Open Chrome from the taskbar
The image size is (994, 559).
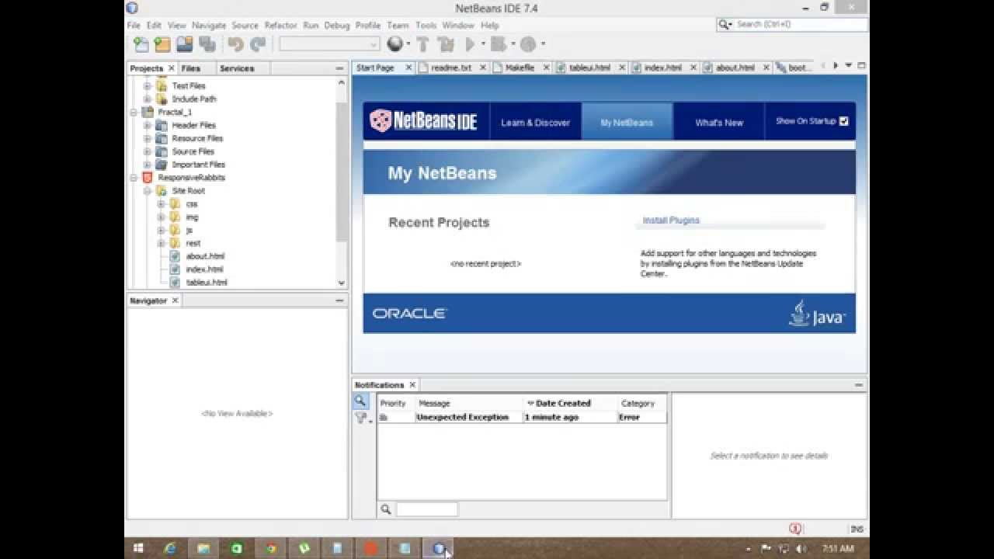270,549
